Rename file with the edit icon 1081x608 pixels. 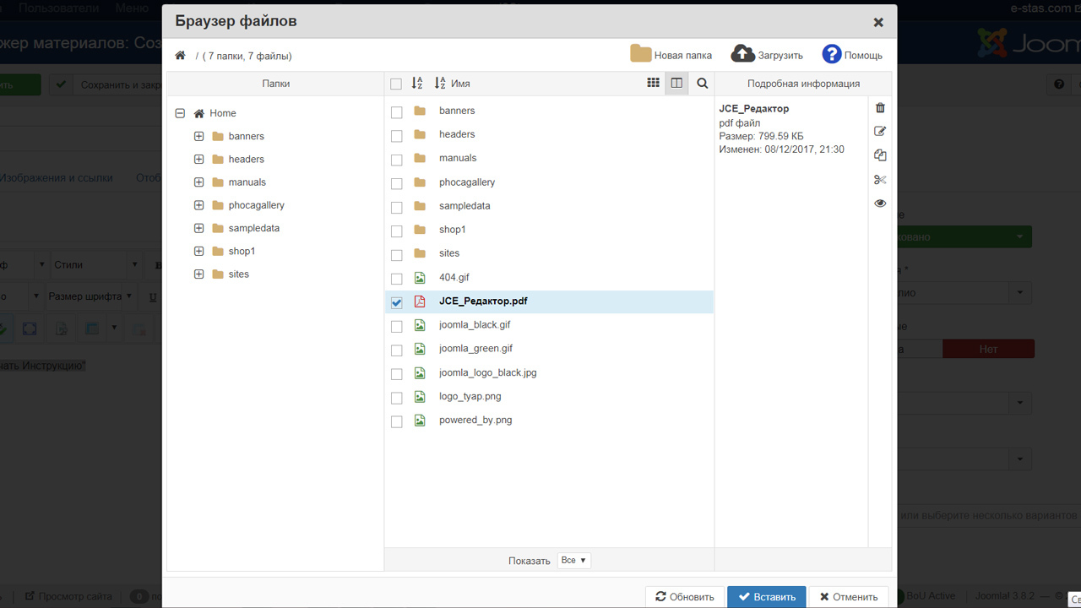(880, 132)
